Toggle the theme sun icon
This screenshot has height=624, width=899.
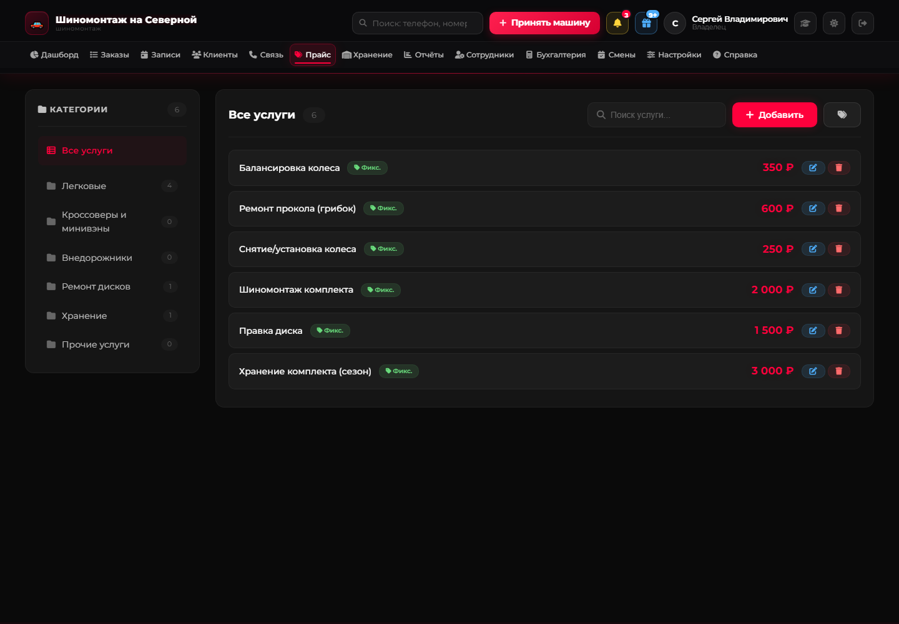point(834,23)
